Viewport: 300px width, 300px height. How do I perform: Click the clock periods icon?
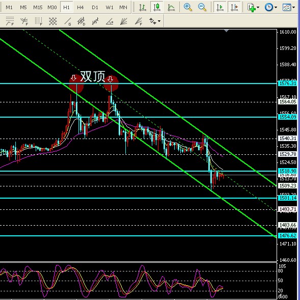269,7
